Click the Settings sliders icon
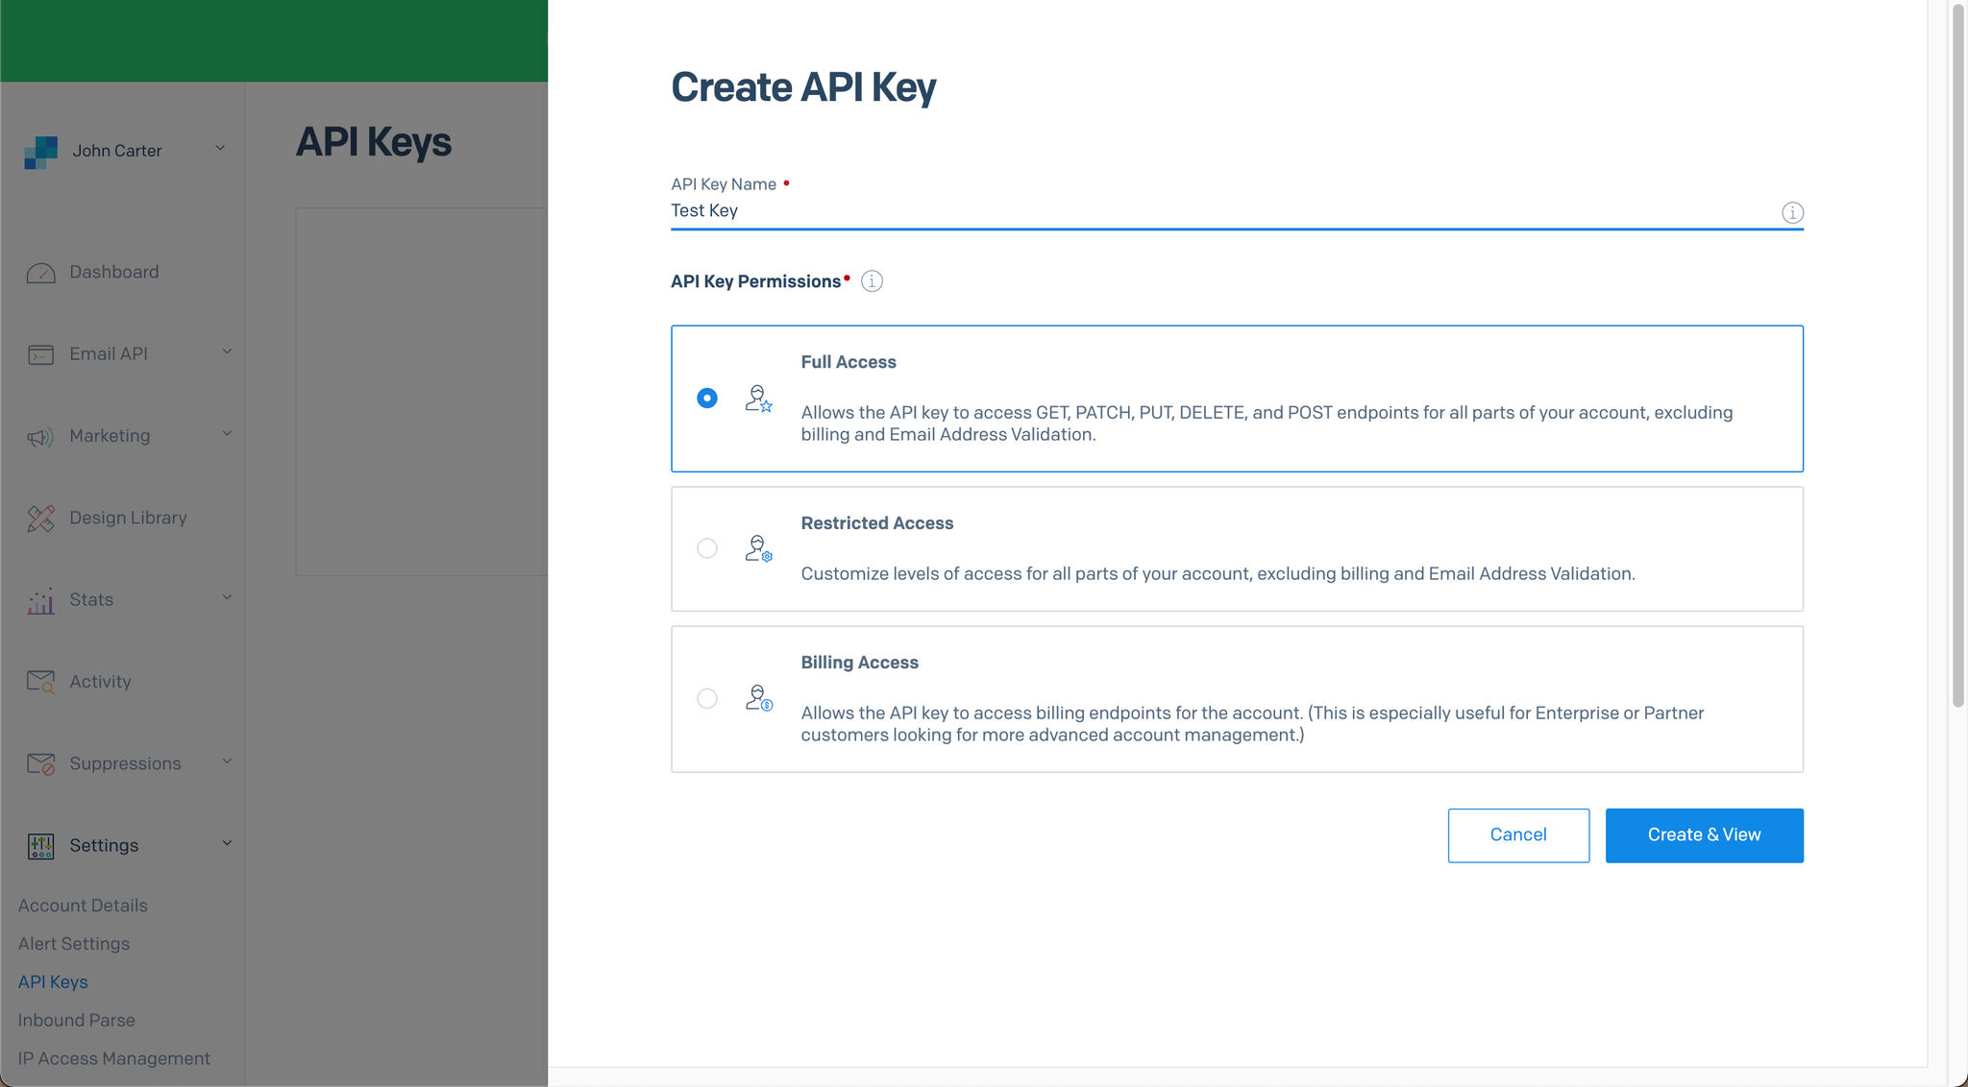Screen dimensions: 1968x1087 pos(40,846)
